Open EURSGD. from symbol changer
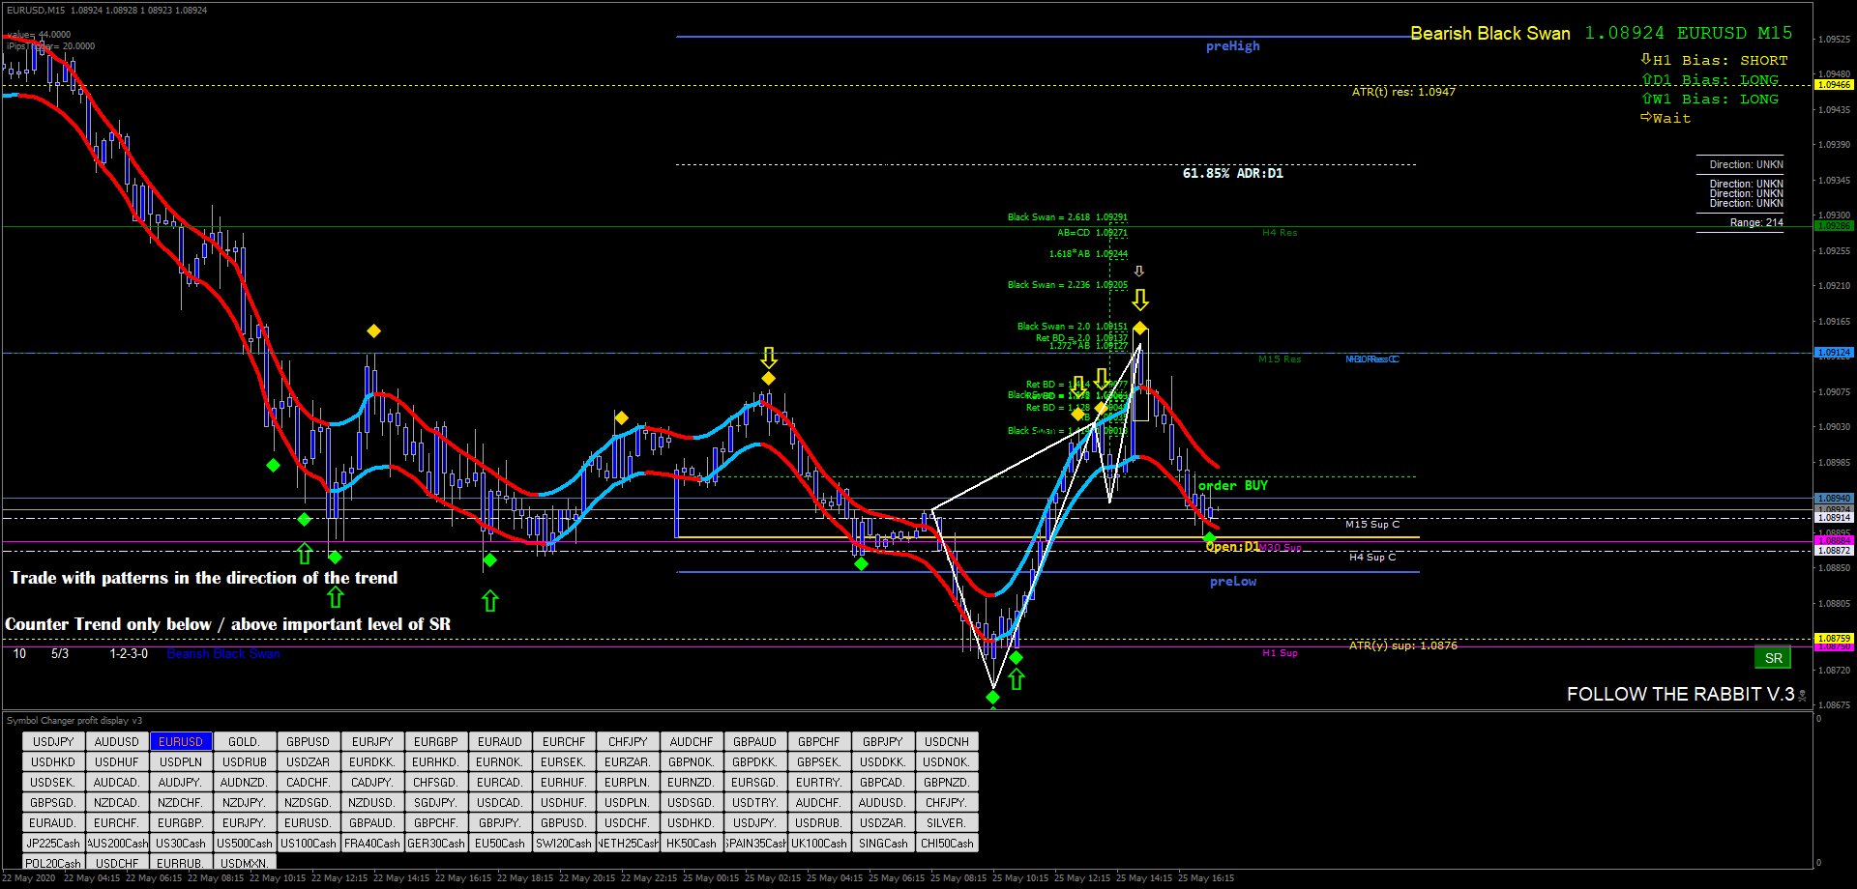The height and width of the screenshot is (889, 1857). click(755, 782)
